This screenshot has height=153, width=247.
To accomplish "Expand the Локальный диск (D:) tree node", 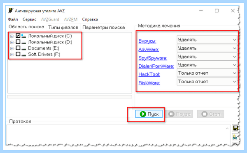I will click(12, 42).
